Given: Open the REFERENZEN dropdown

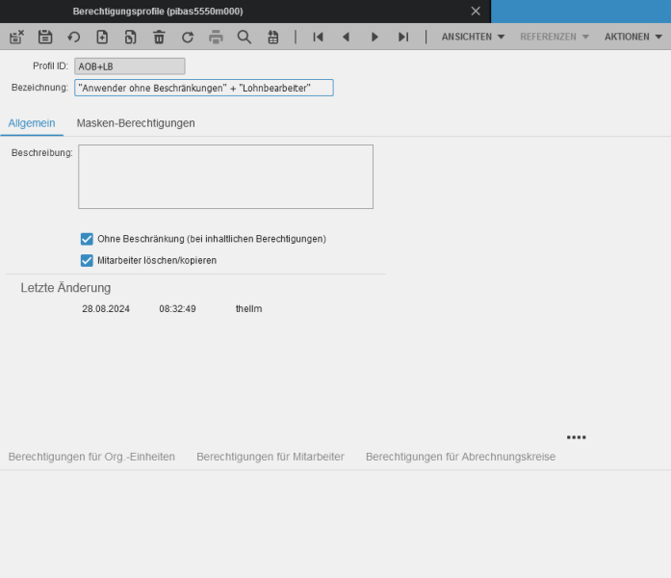Looking at the screenshot, I should point(555,37).
